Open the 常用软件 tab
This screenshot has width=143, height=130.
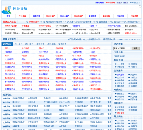tap(62, 44)
